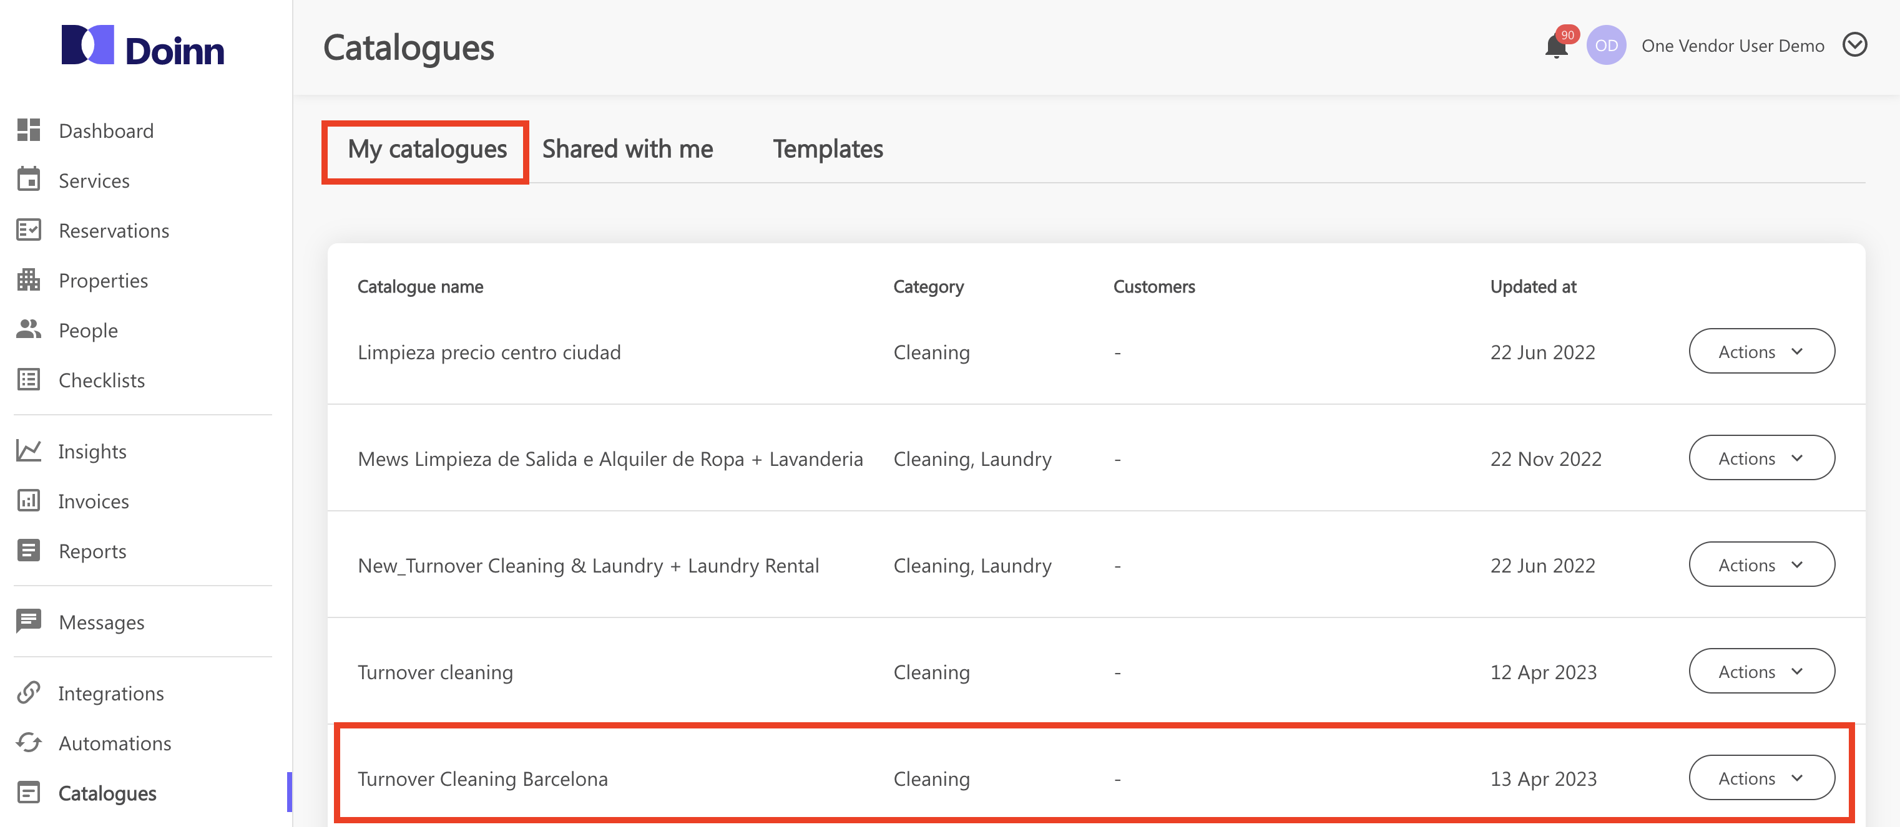Open the Dashboard grid icon

[29, 130]
